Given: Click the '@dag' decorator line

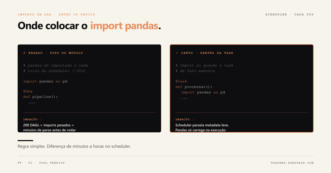Looking at the screenshot, I should [x=28, y=91].
